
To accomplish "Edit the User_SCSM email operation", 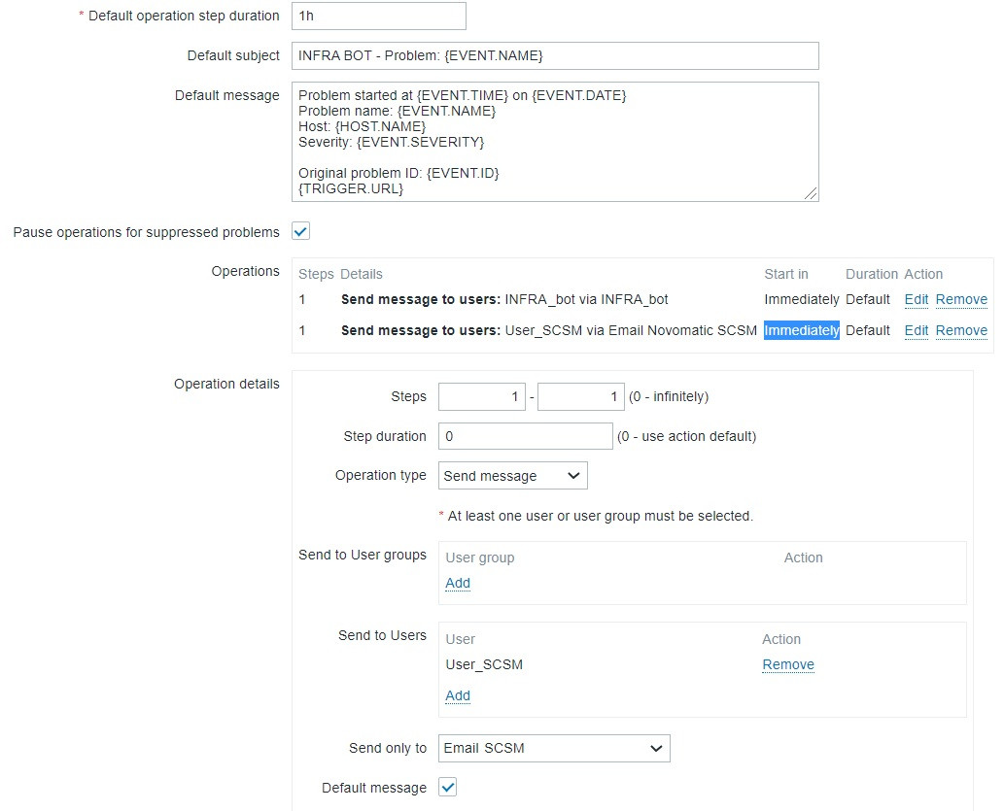I will point(917,330).
